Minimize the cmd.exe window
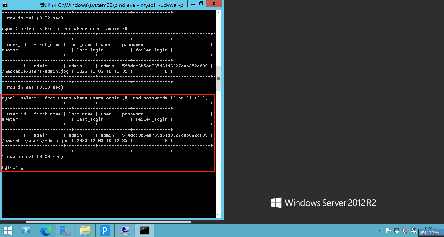 pyautogui.click(x=192, y=4)
